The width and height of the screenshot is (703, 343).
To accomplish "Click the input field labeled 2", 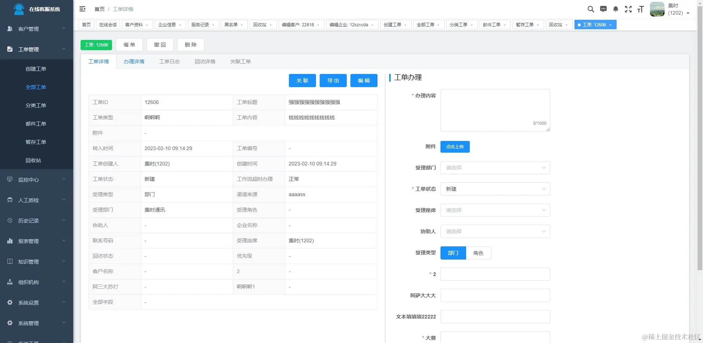I will click(x=495, y=274).
